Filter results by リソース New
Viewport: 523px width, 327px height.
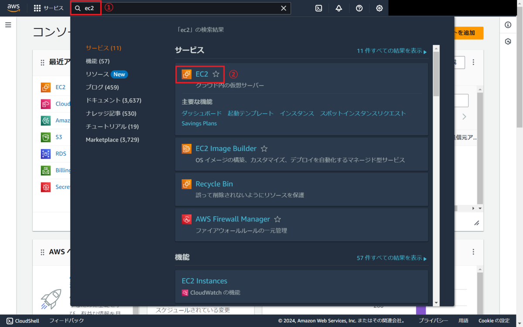point(107,74)
